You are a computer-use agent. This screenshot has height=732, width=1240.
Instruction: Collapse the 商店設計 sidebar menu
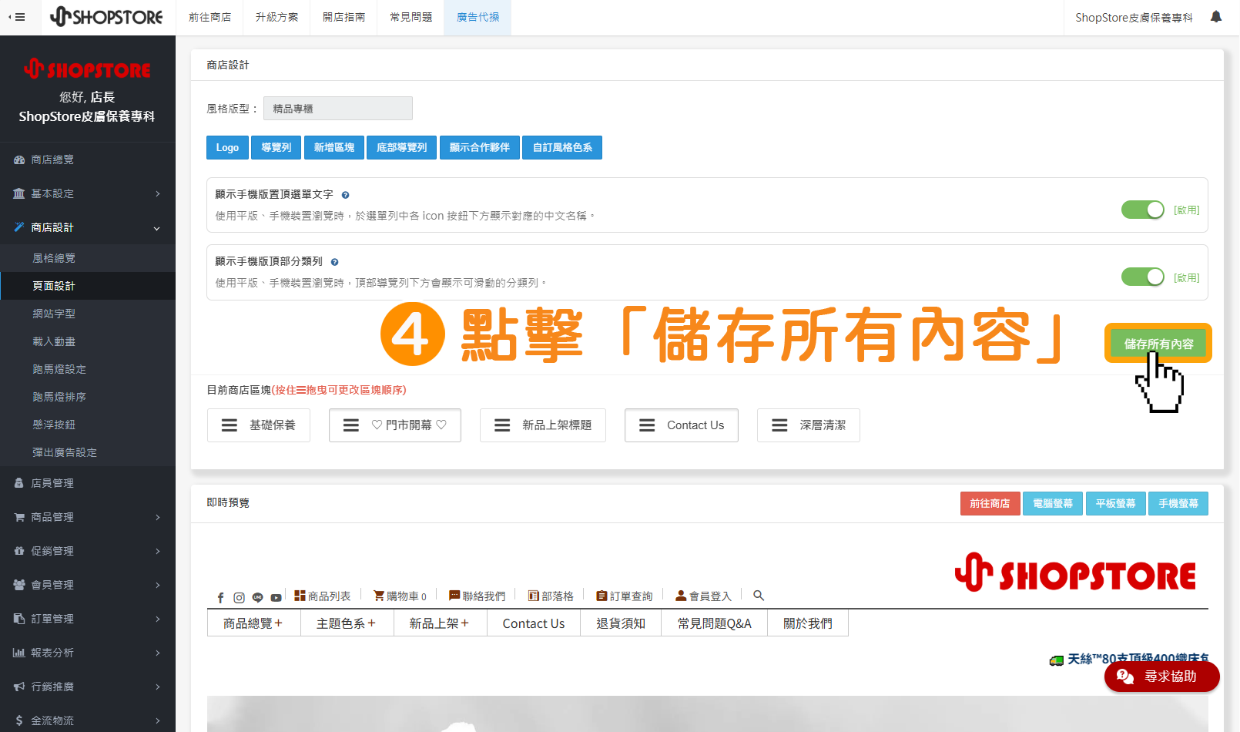coord(88,227)
